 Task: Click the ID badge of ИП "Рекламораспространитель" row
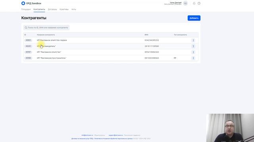coord(28,58)
